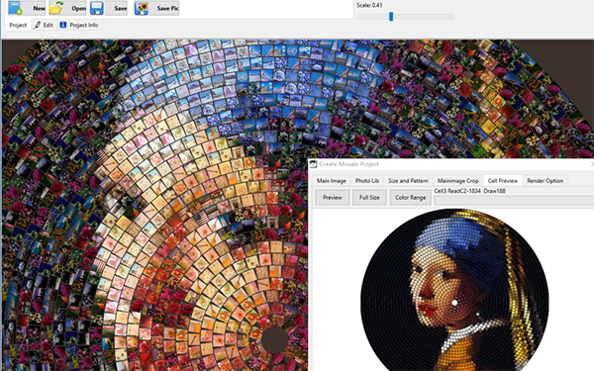Open the Mainimage Crop tab
The height and width of the screenshot is (371, 594).
pyautogui.click(x=458, y=181)
